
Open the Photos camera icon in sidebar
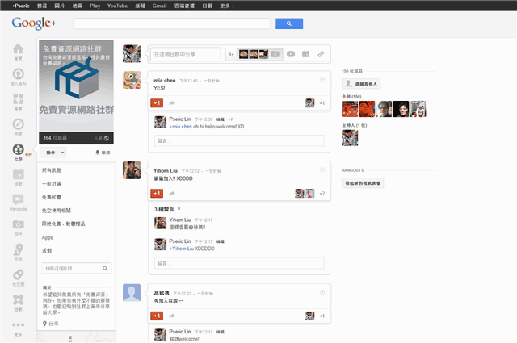[18, 224]
